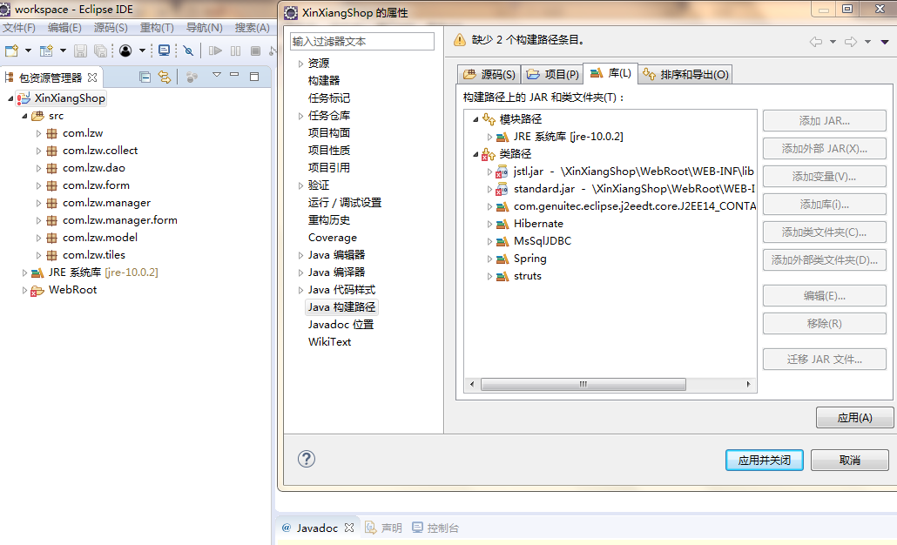Toggle Link with Editor in Package Explorer

165,77
